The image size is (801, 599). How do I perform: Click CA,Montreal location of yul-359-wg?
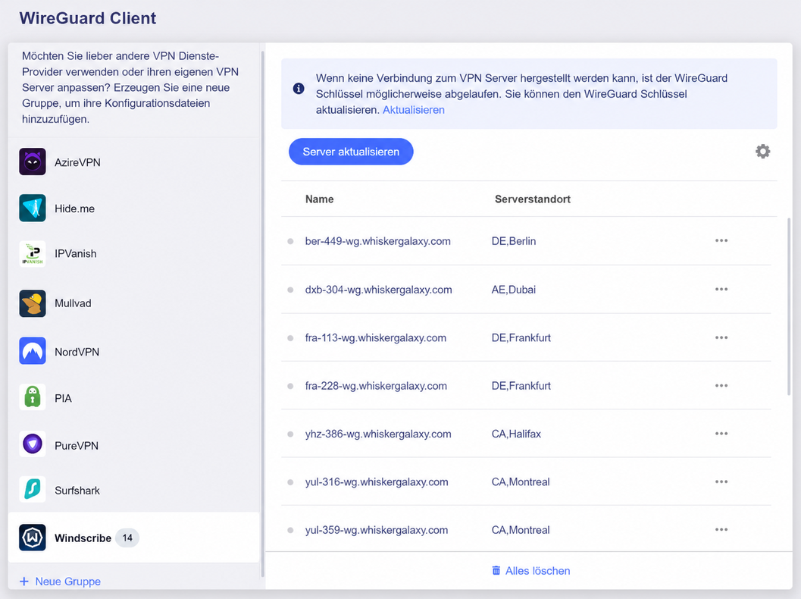coord(521,530)
